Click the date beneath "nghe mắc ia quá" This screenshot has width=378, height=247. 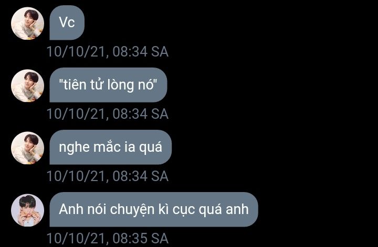click(x=76, y=176)
